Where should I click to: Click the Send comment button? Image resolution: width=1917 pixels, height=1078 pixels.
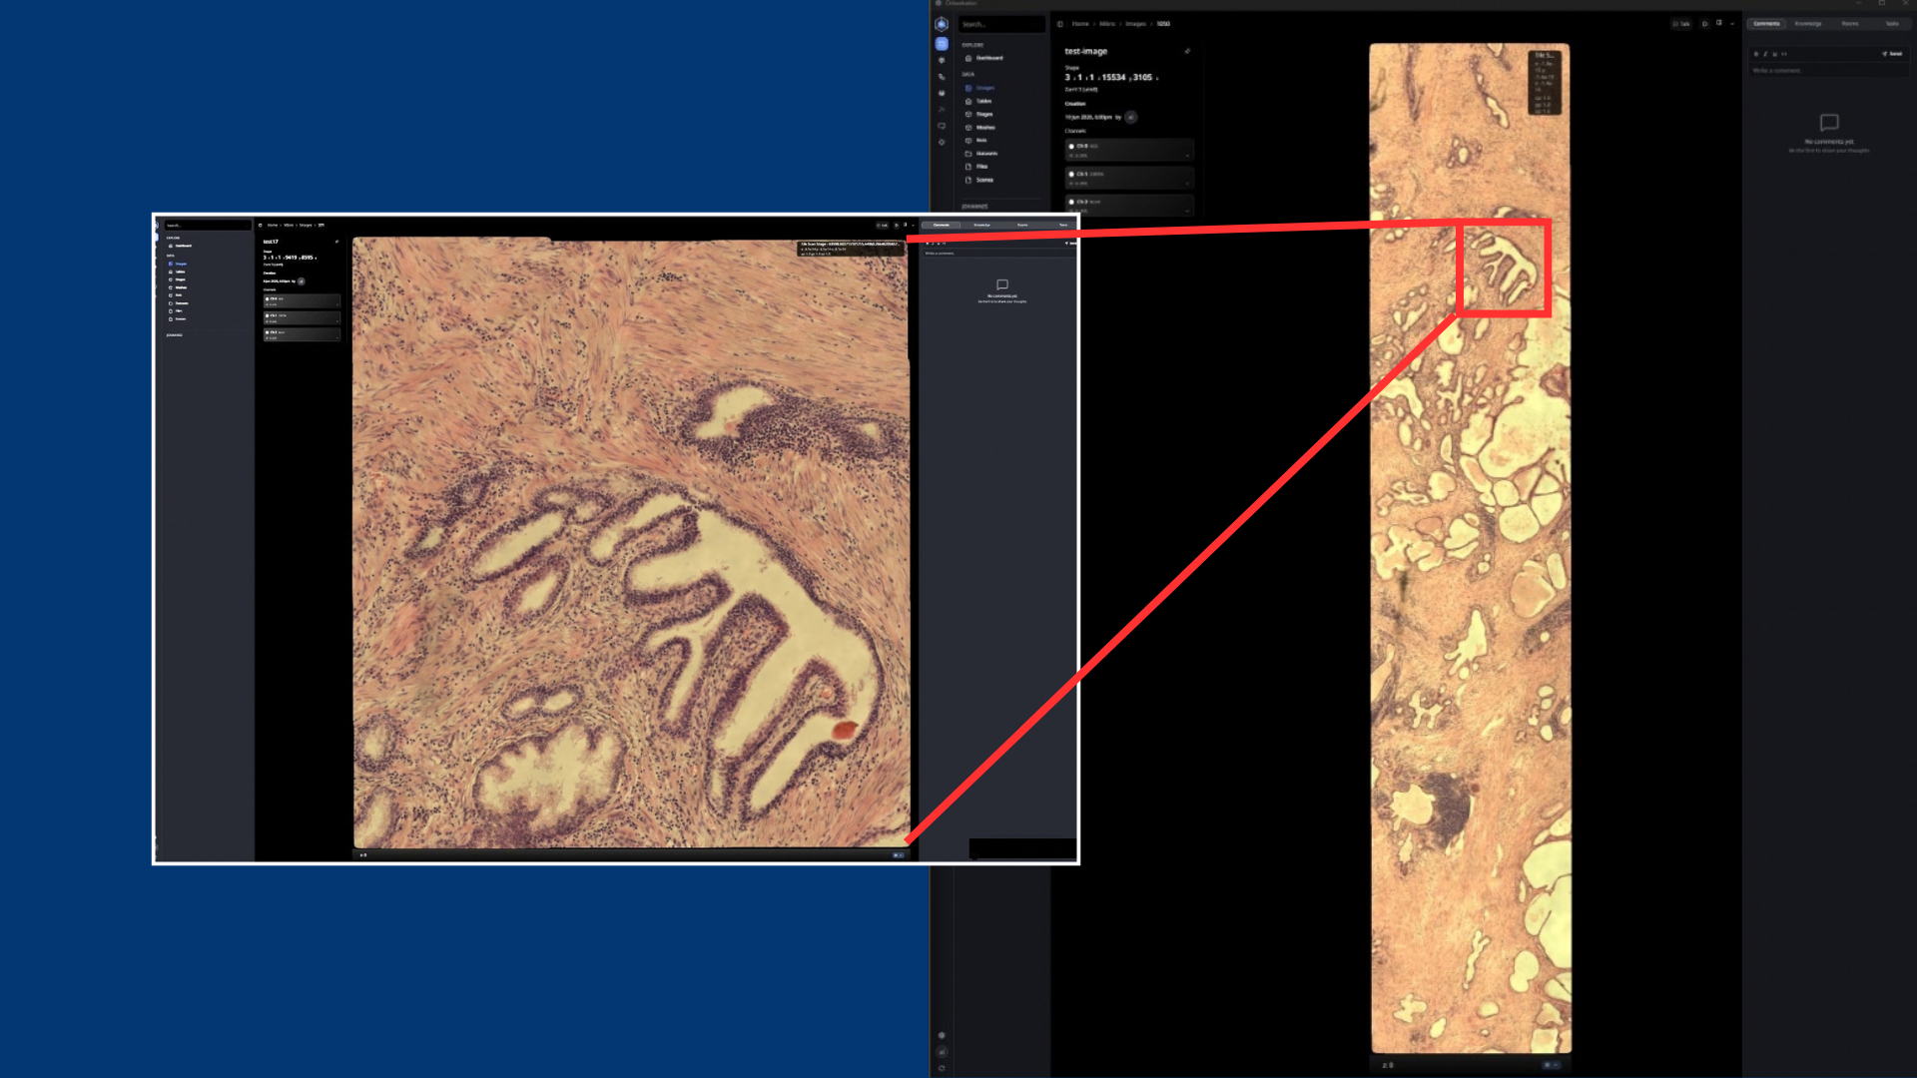[1892, 54]
